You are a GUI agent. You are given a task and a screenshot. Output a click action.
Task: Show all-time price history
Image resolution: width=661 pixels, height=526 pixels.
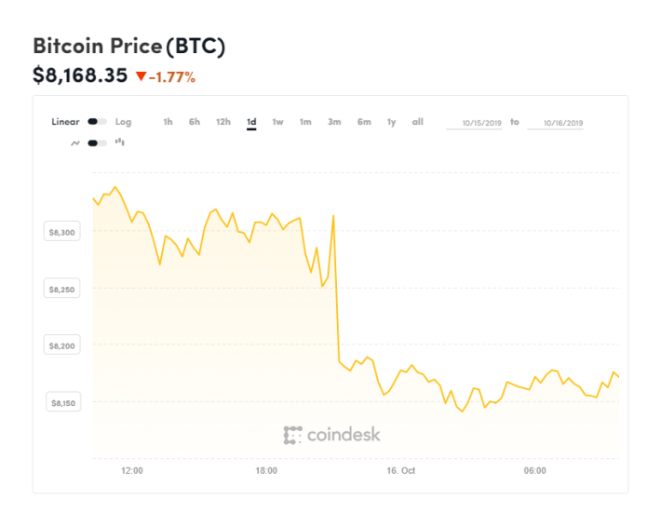(418, 122)
